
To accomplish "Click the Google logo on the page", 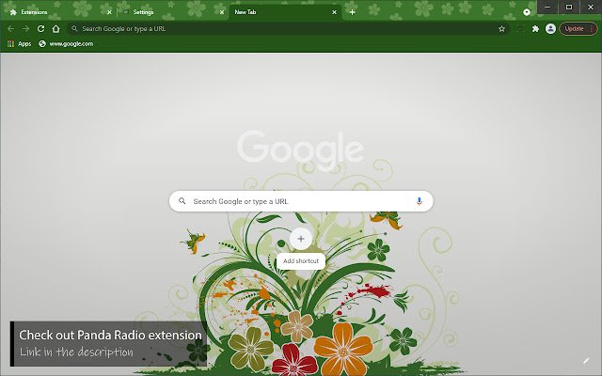I will click(301, 149).
